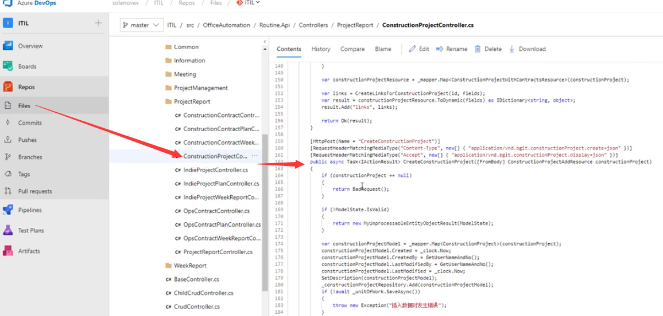Click 'return BadRequest();' code line
663x316 pixels.
pyautogui.click(x=360, y=189)
